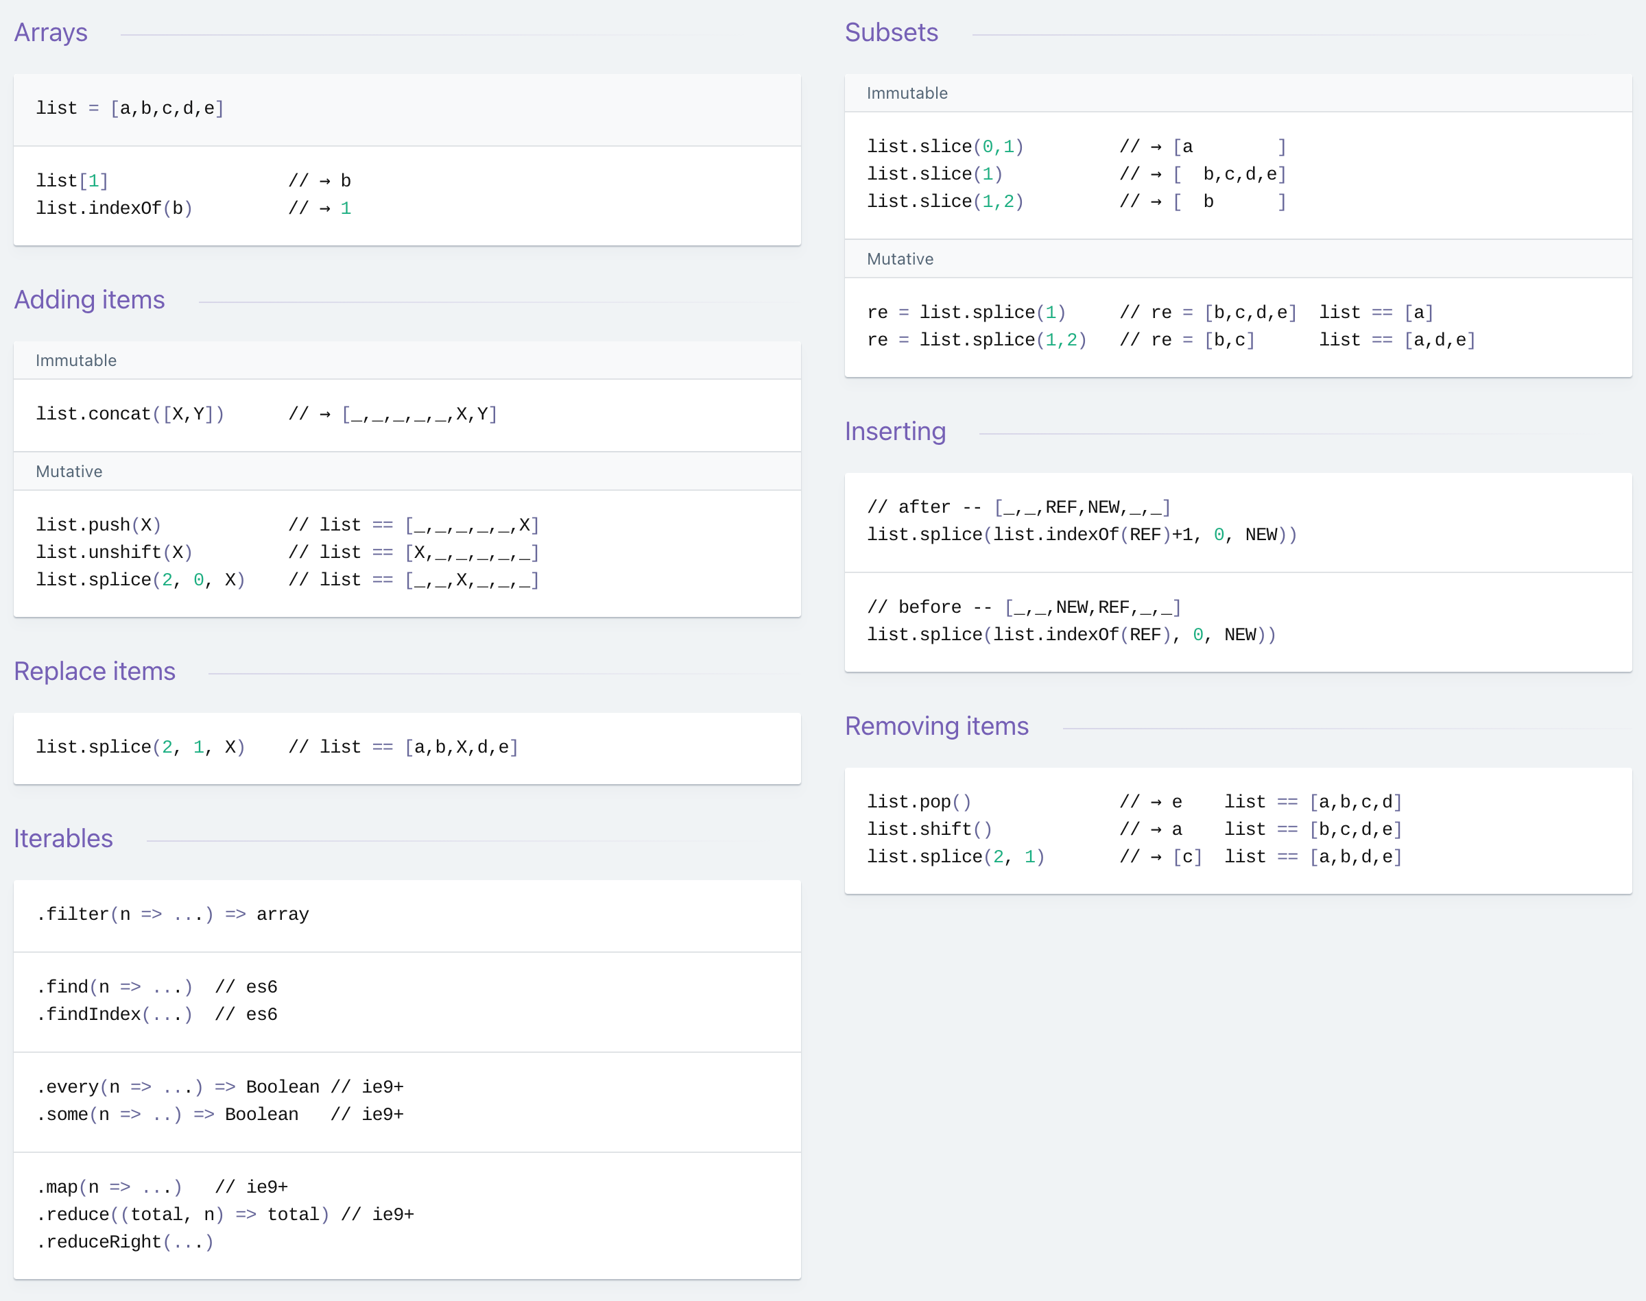Click the 'list[1]' code line
The image size is (1646, 1301).
point(193,180)
